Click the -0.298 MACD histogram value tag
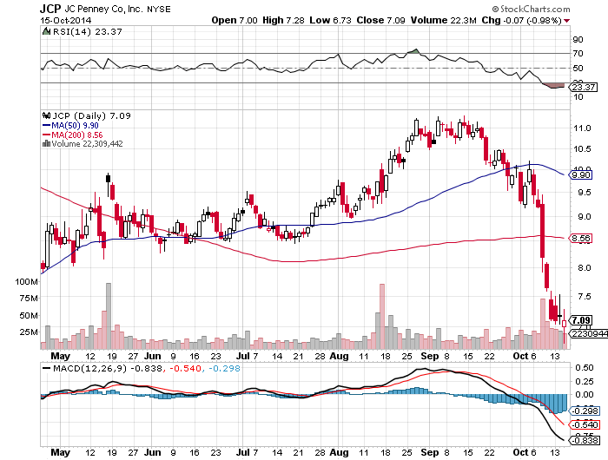 pos(585,411)
